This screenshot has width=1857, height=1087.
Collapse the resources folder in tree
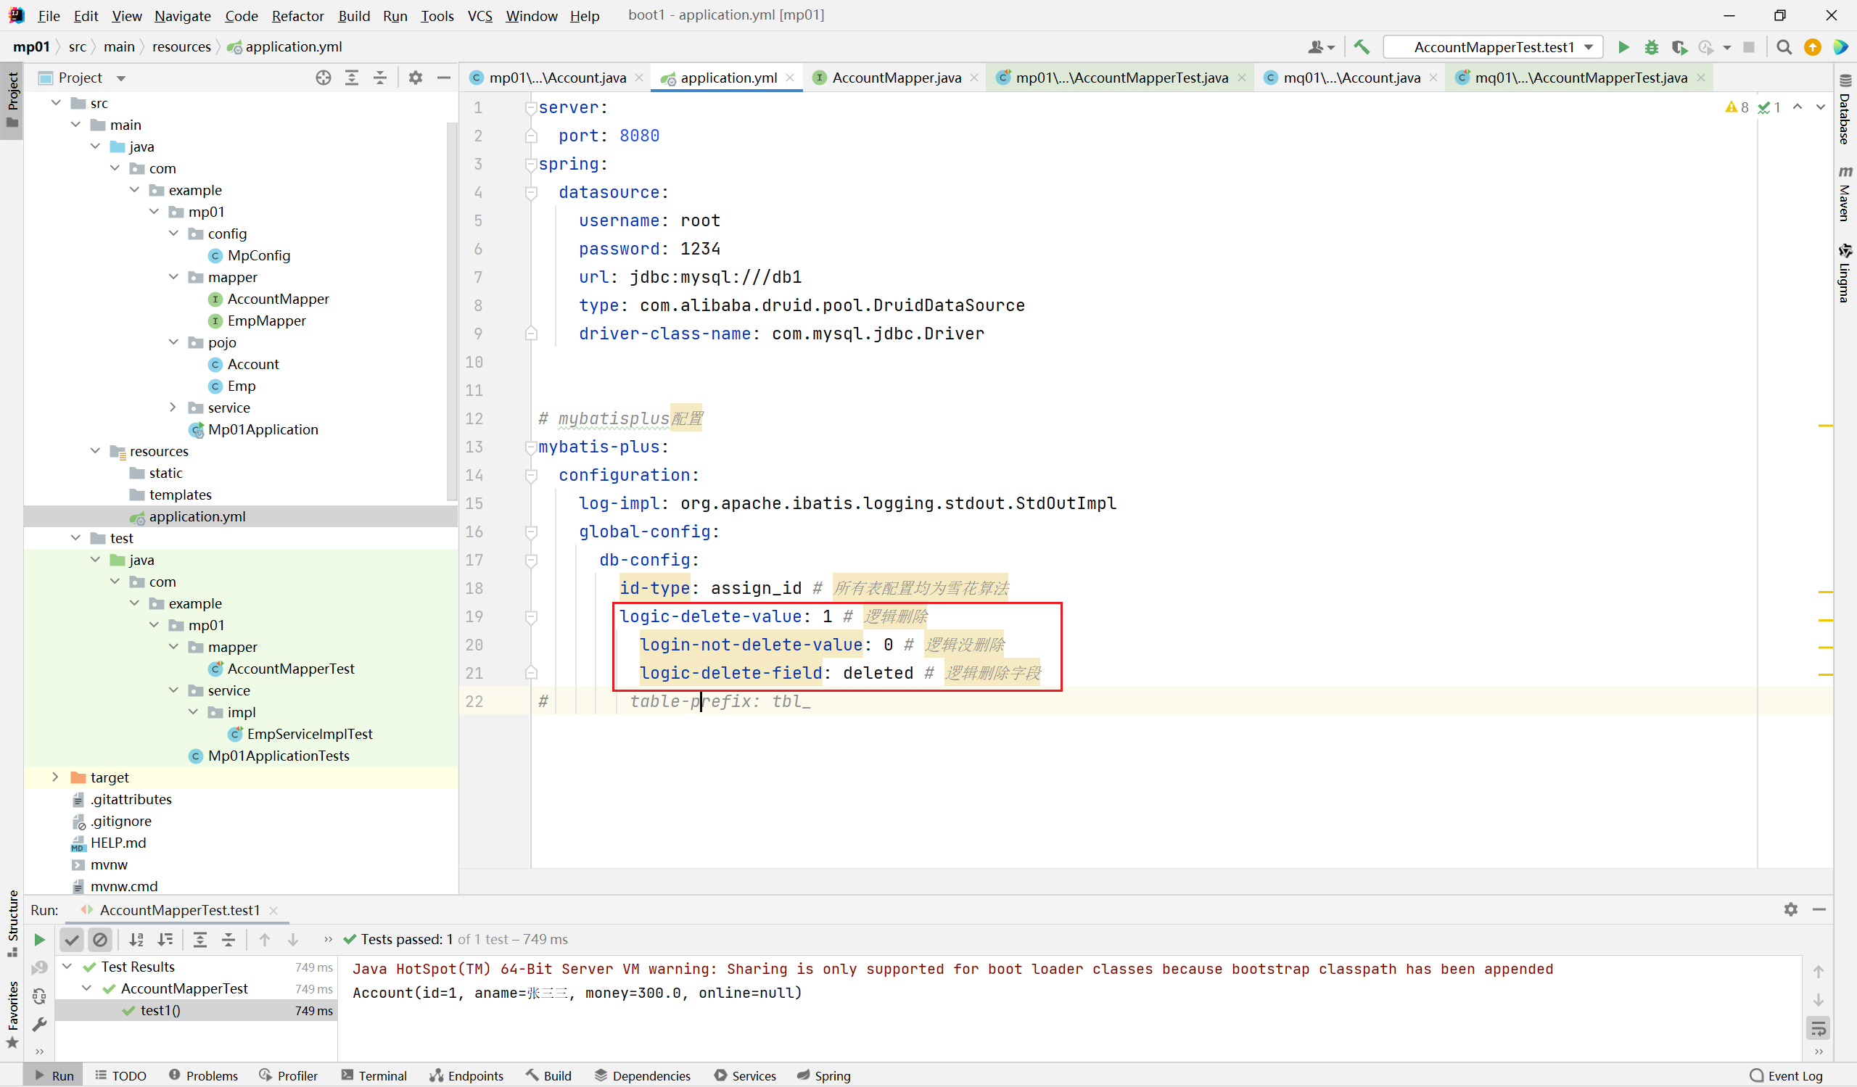[96, 451]
